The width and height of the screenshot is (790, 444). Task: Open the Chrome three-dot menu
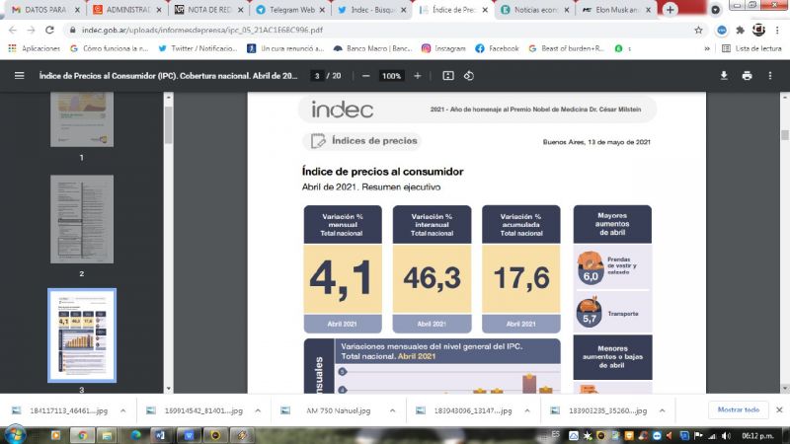coord(777,31)
